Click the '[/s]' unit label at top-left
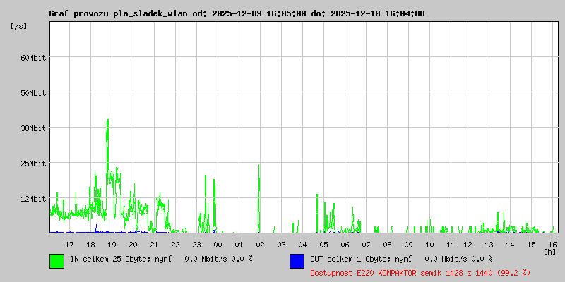The height and width of the screenshot is (282, 565). tap(19, 26)
